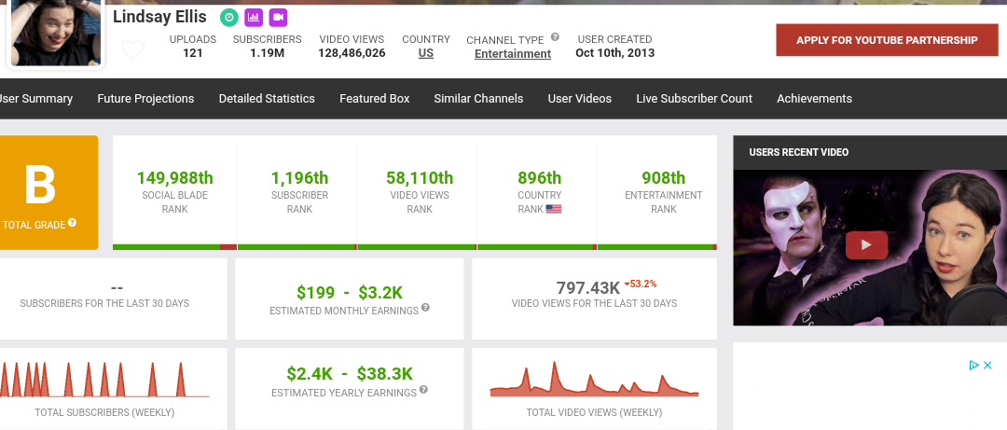Click the US country link
The height and width of the screenshot is (430, 1007).
[426, 53]
